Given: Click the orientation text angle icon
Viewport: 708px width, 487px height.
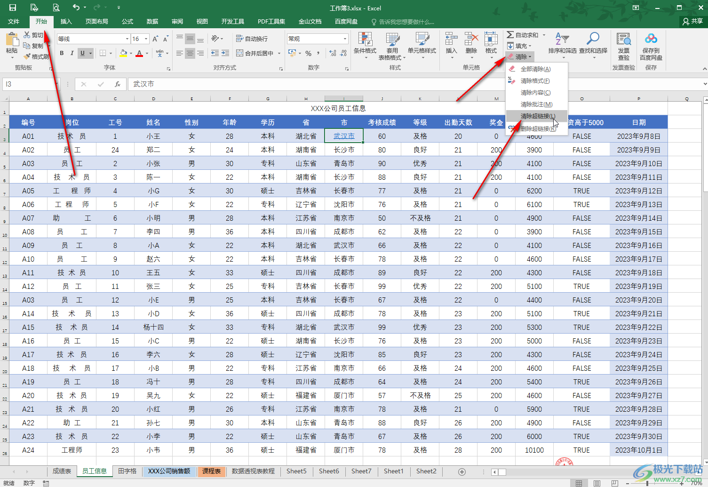Looking at the screenshot, I should pyautogui.click(x=215, y=39).
